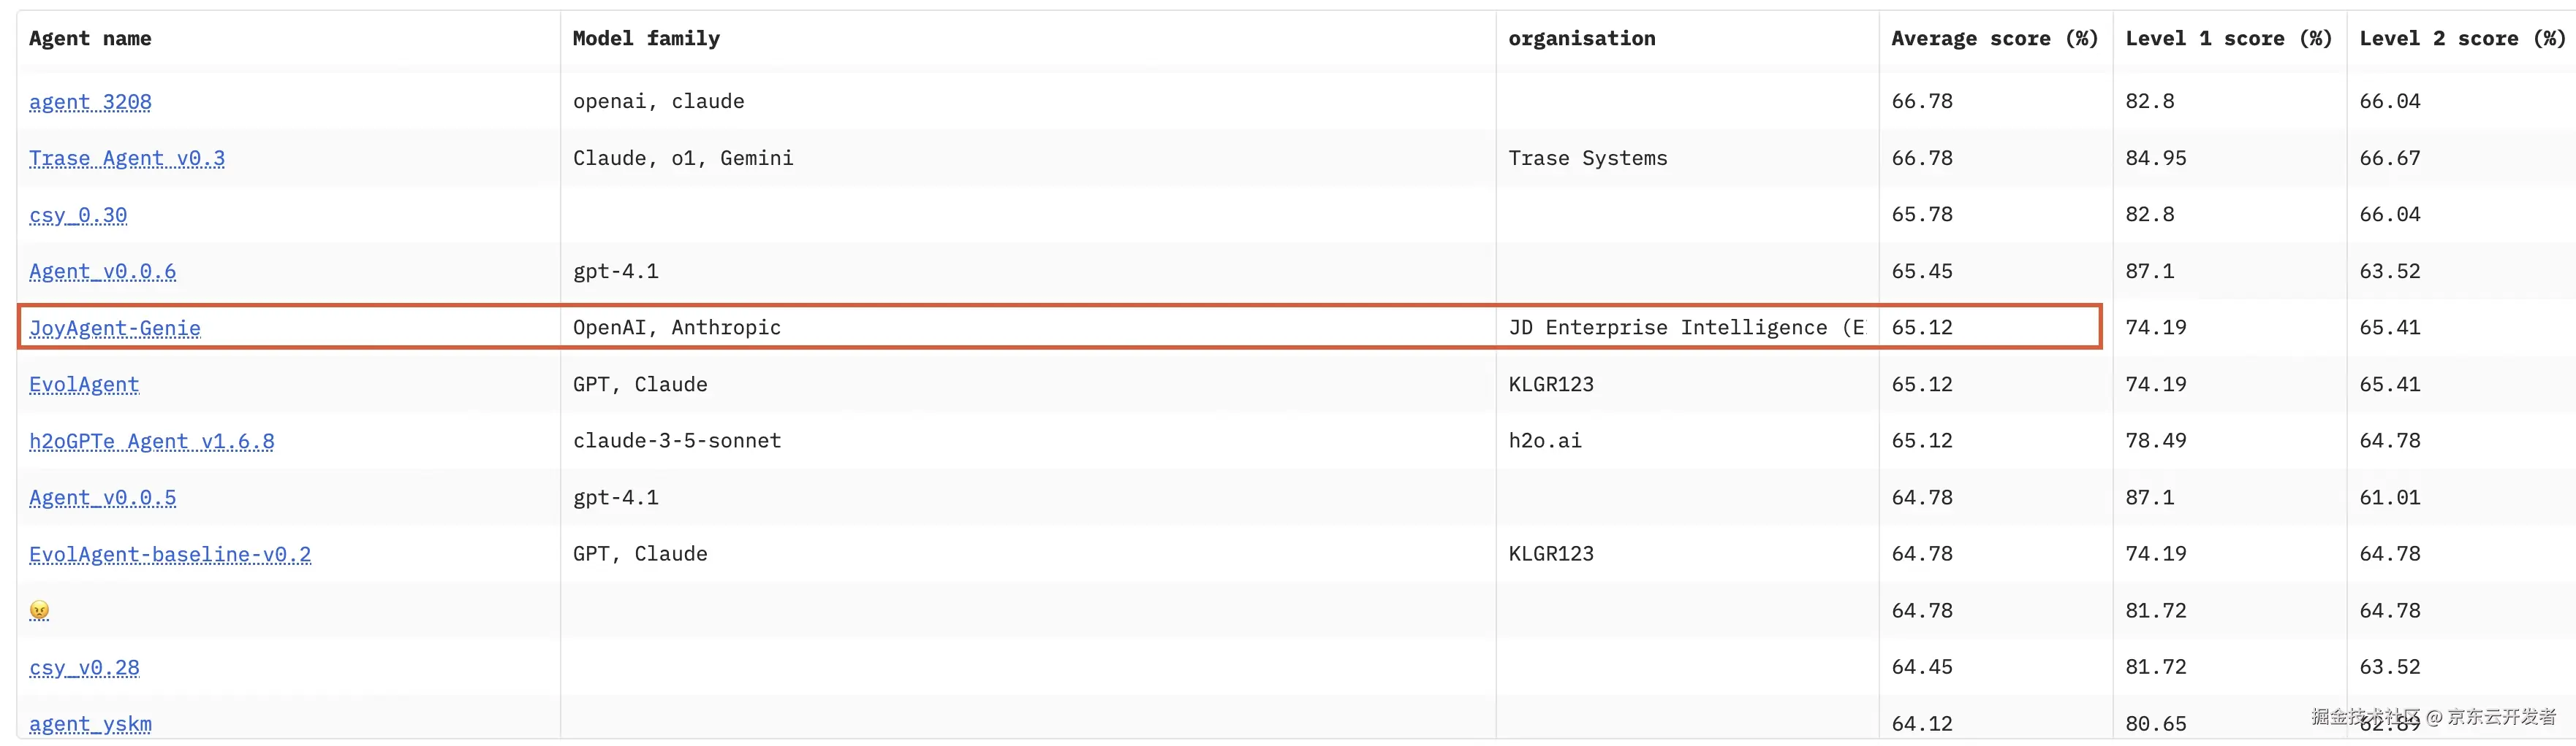Click the Level 2 score (%) header
The width and height of the screenshot is (2576, 746).
click(x=2461, y=39)
